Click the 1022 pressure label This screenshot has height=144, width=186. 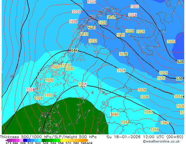click(135, 6)
